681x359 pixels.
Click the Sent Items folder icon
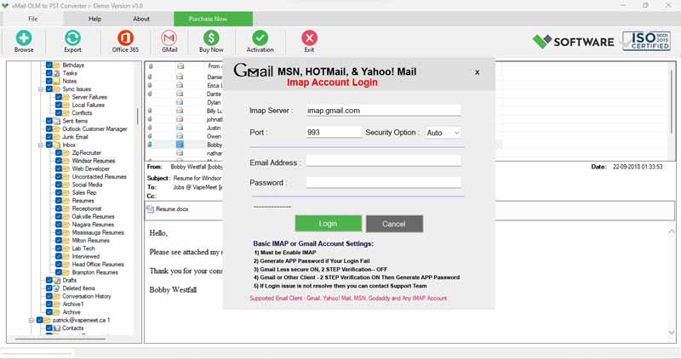tap(56, 121)
